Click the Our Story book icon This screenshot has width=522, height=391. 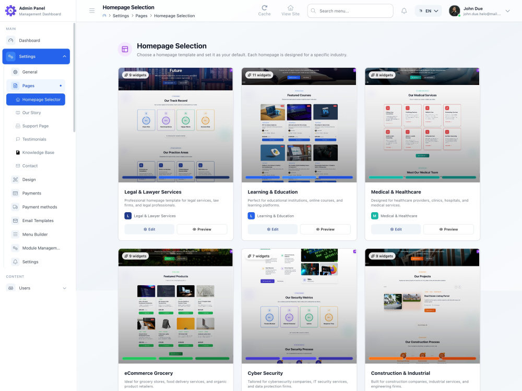(18, 113)
